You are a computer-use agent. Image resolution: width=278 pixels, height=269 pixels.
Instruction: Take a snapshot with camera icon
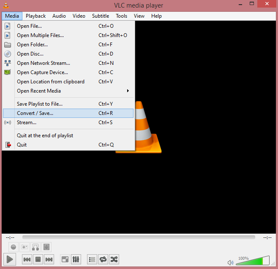(25, 247)
